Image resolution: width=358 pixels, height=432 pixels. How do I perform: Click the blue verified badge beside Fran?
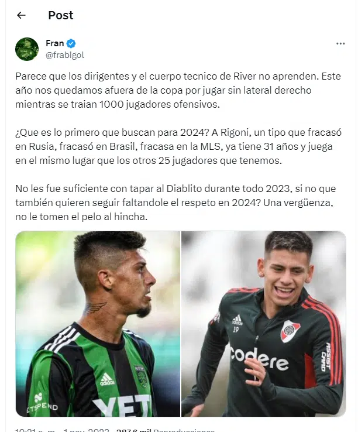[71, 43]
